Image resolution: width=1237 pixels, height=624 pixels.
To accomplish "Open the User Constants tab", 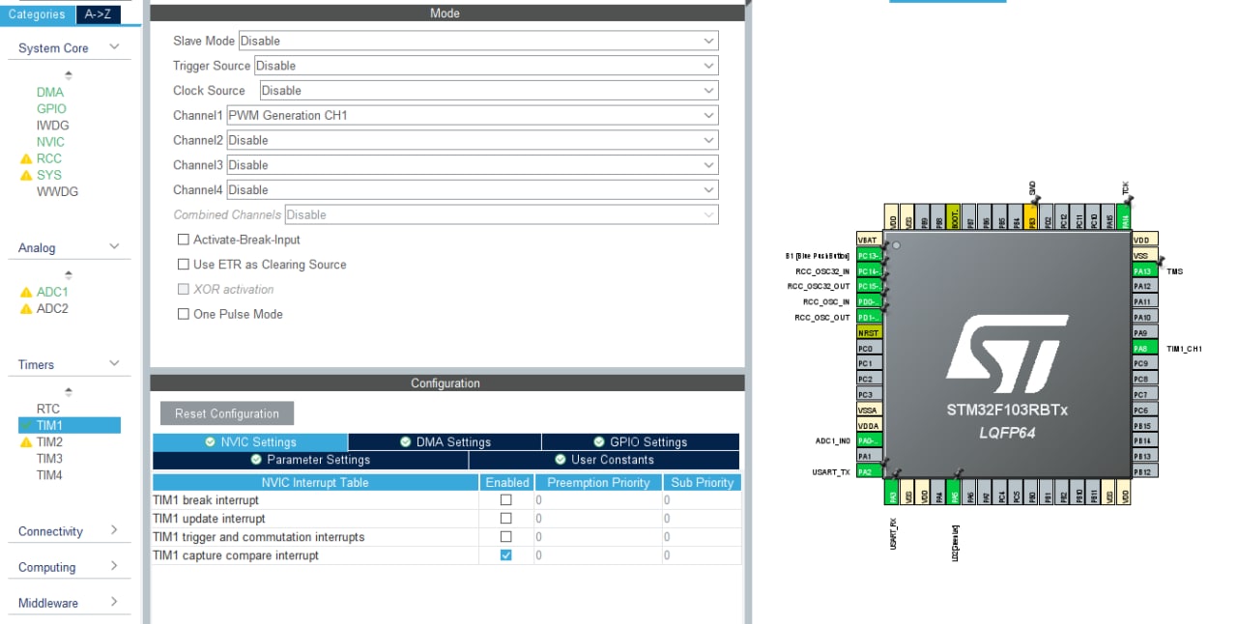I will 604,460.
